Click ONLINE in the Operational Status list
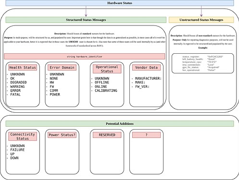Screen dimensions: 239x180 (101, 86)
